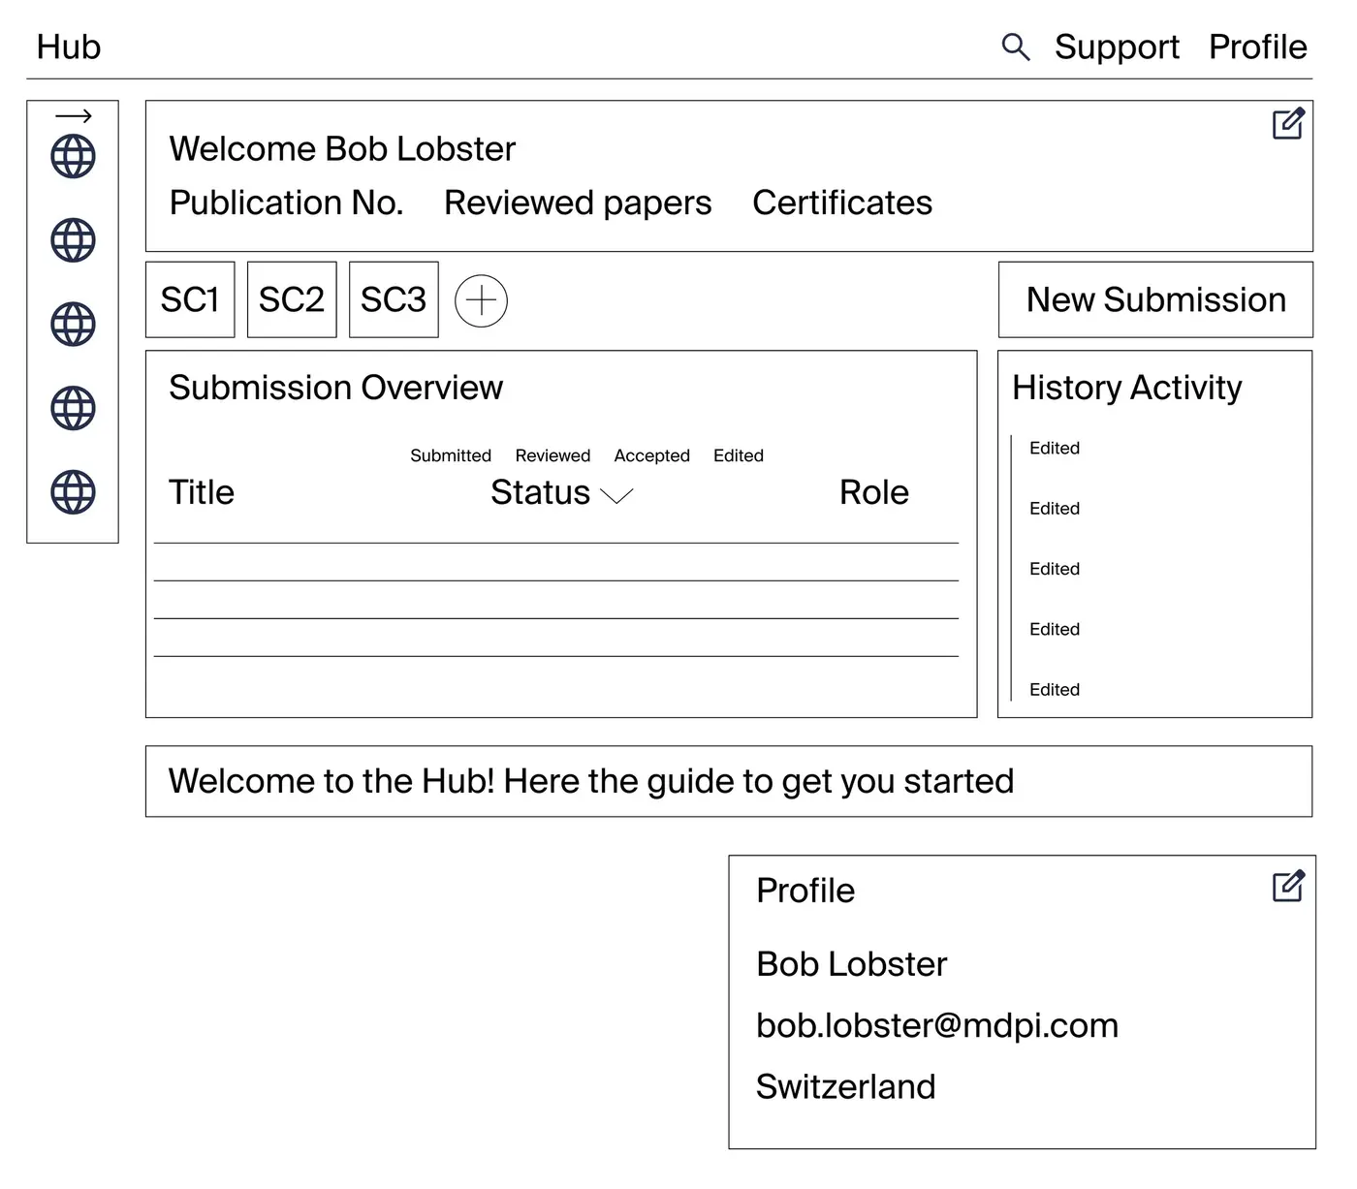Click the Hub logo text
Viewport: 1357px width, 1189px height.
[69, 47]
